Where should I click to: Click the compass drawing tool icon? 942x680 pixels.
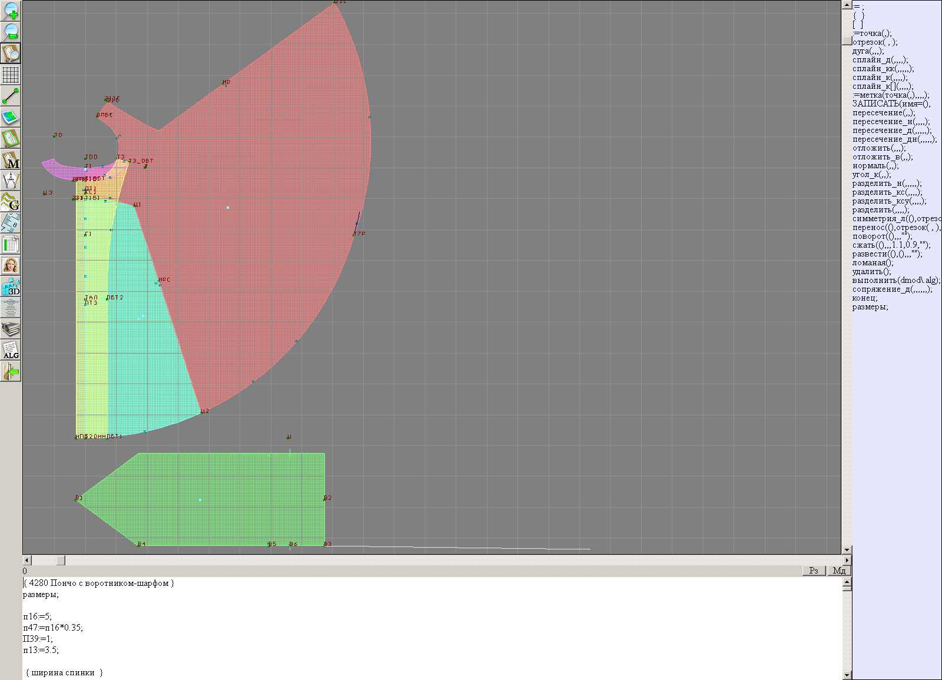[x=11, y=181]
